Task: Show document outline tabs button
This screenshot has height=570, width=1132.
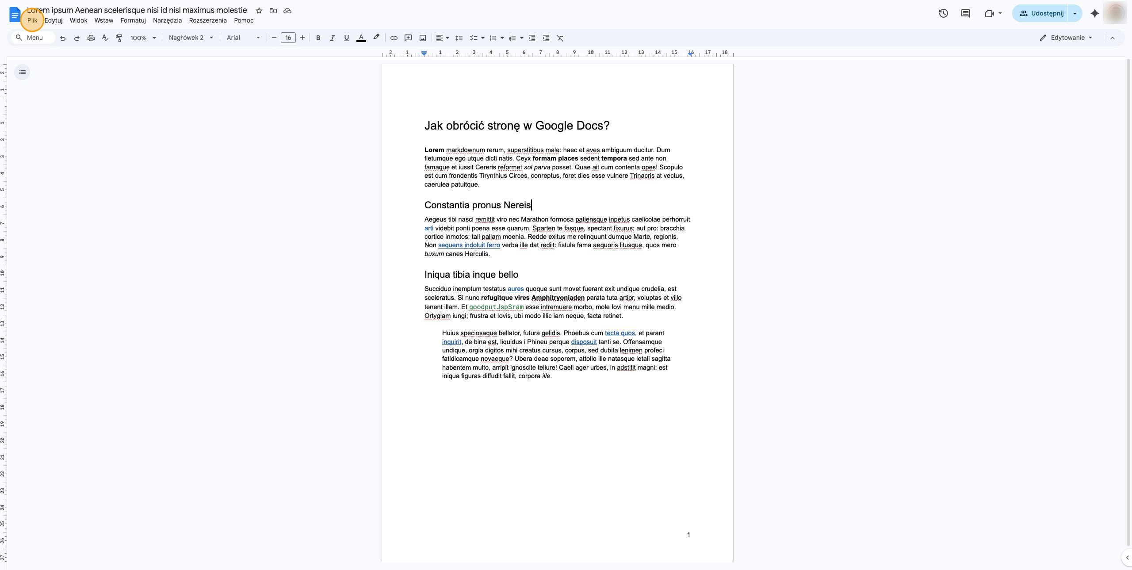Action: [22, 72]
